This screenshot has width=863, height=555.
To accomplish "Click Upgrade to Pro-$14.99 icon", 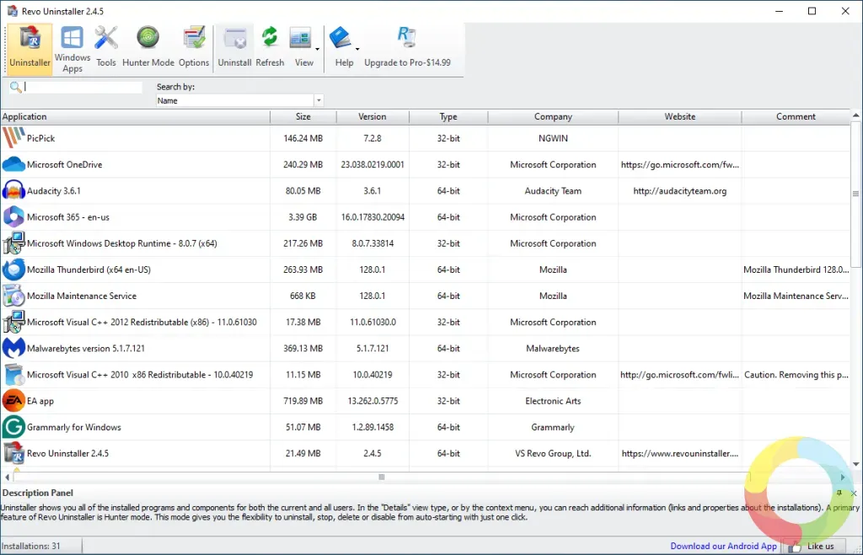I will click(407, 49).
